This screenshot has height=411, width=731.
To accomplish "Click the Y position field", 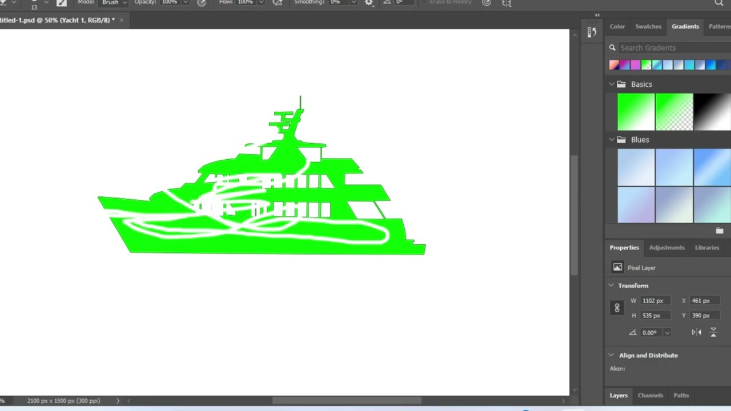I will pyautogui.click(x=705, y=315).
